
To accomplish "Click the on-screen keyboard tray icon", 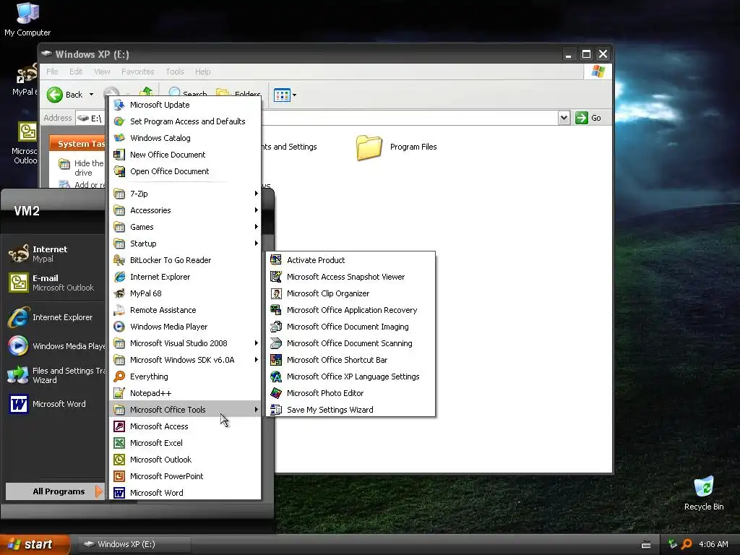I will 646,545.
